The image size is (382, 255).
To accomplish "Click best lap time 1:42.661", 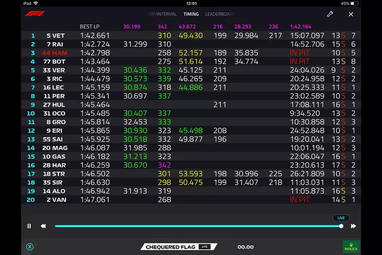I will pos(95,35).
